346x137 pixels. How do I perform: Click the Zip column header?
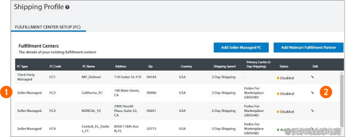(x=150, y=66)
